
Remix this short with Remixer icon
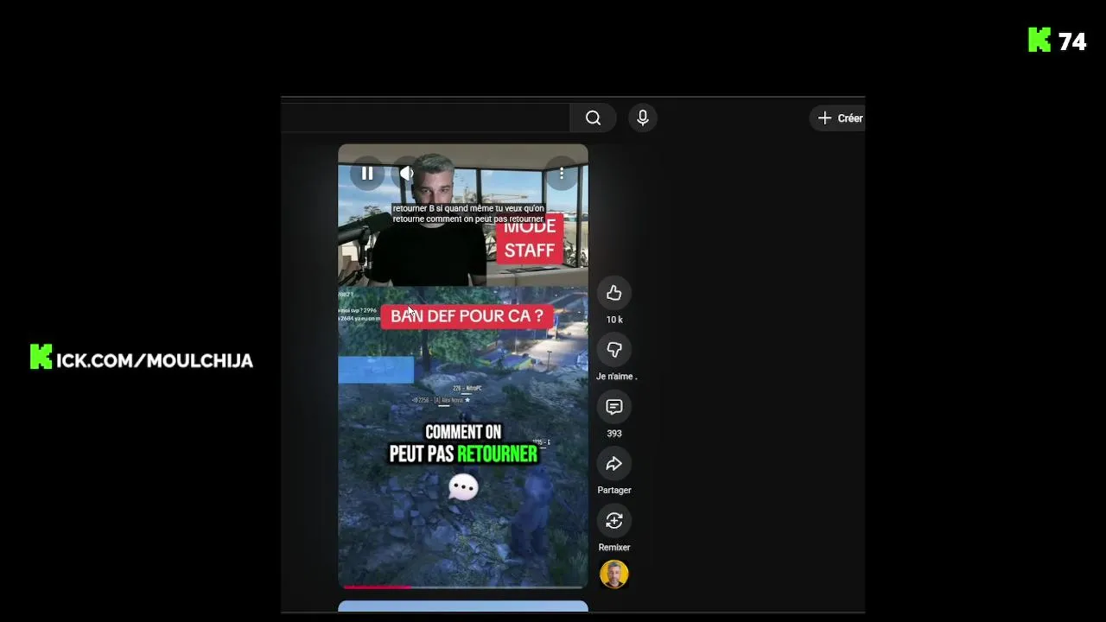tap(614, 521)
